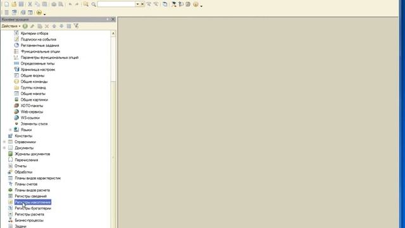405x228 pixels.
Task: Select Регламентные задания tree item
Action: coord(40,45)
